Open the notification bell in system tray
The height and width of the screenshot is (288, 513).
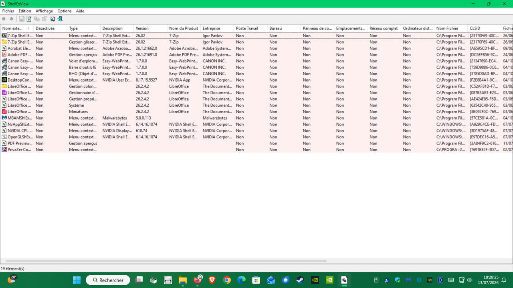tap(504, 280)
